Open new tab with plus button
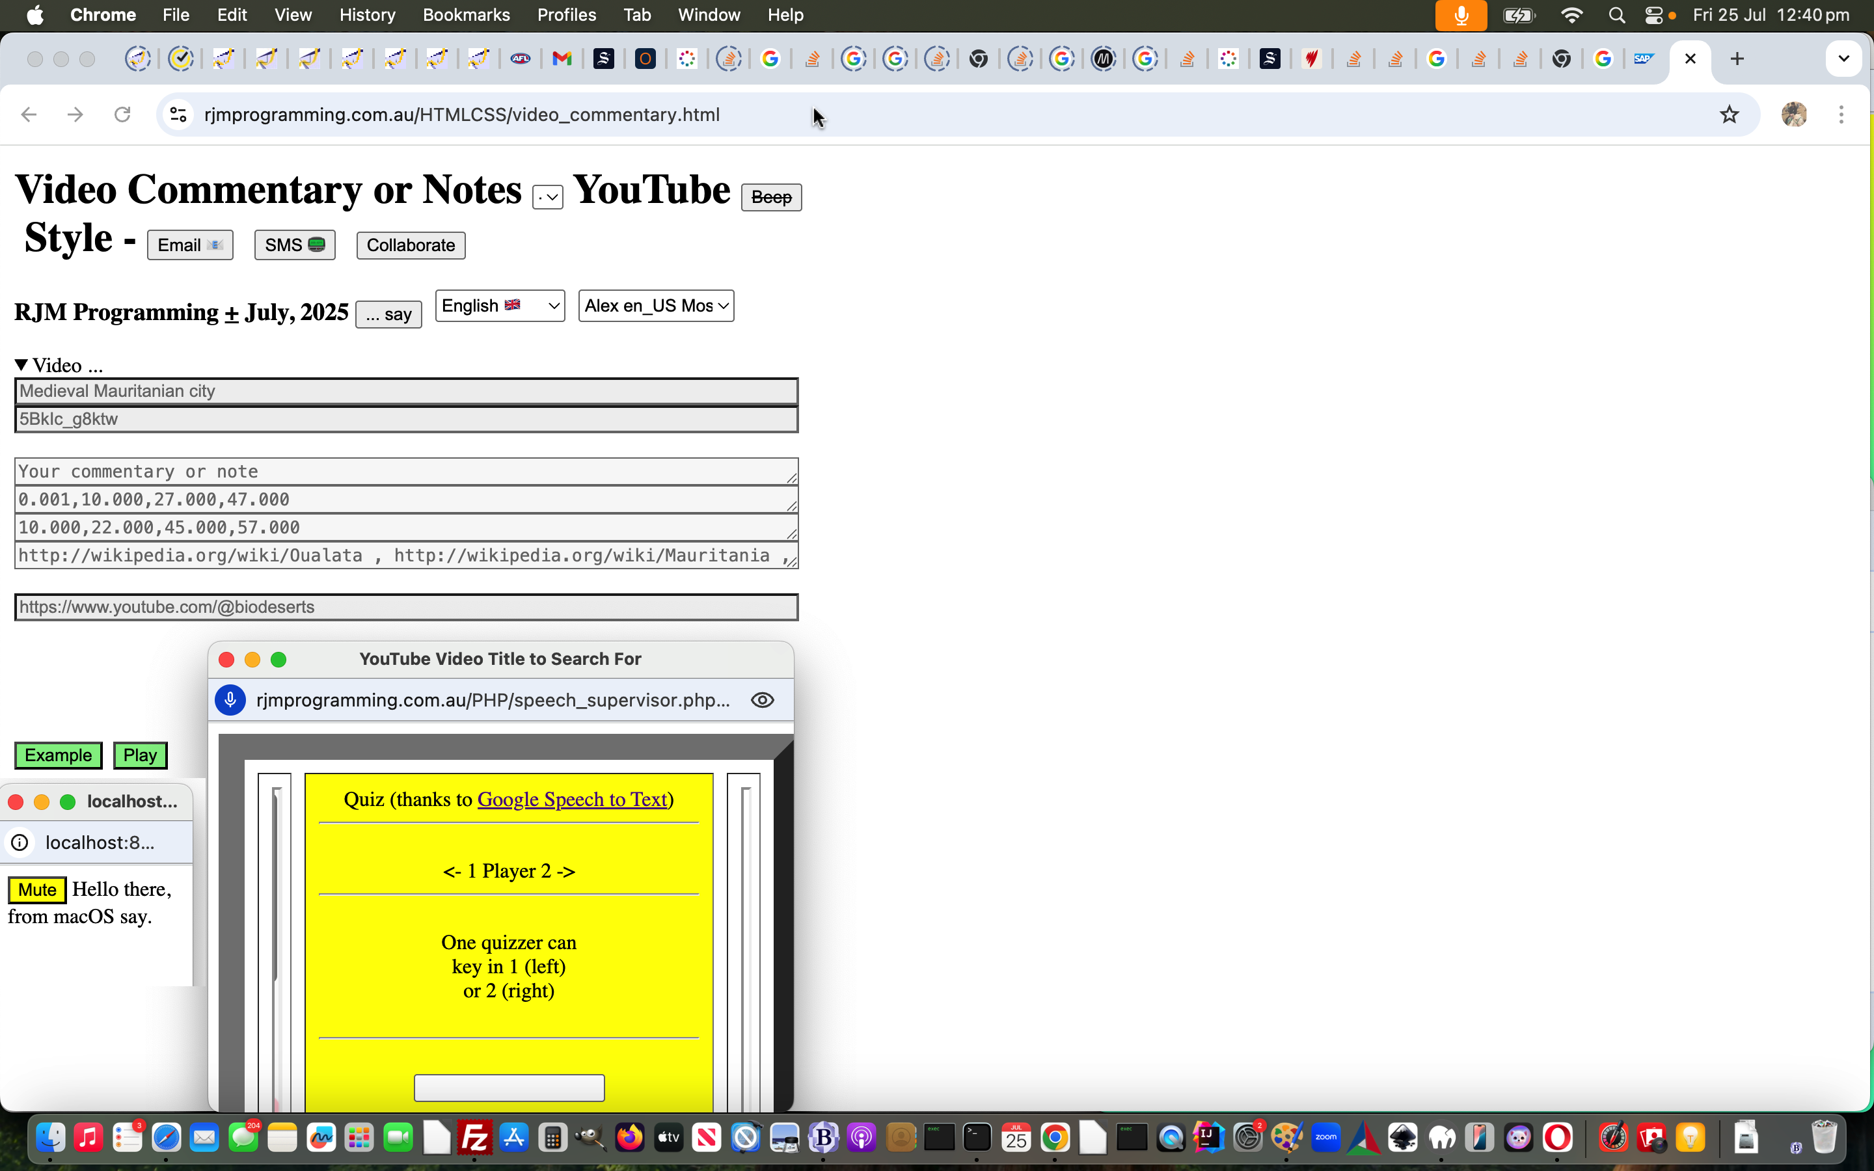Screen dimensions: 1874x1171 1737,59
